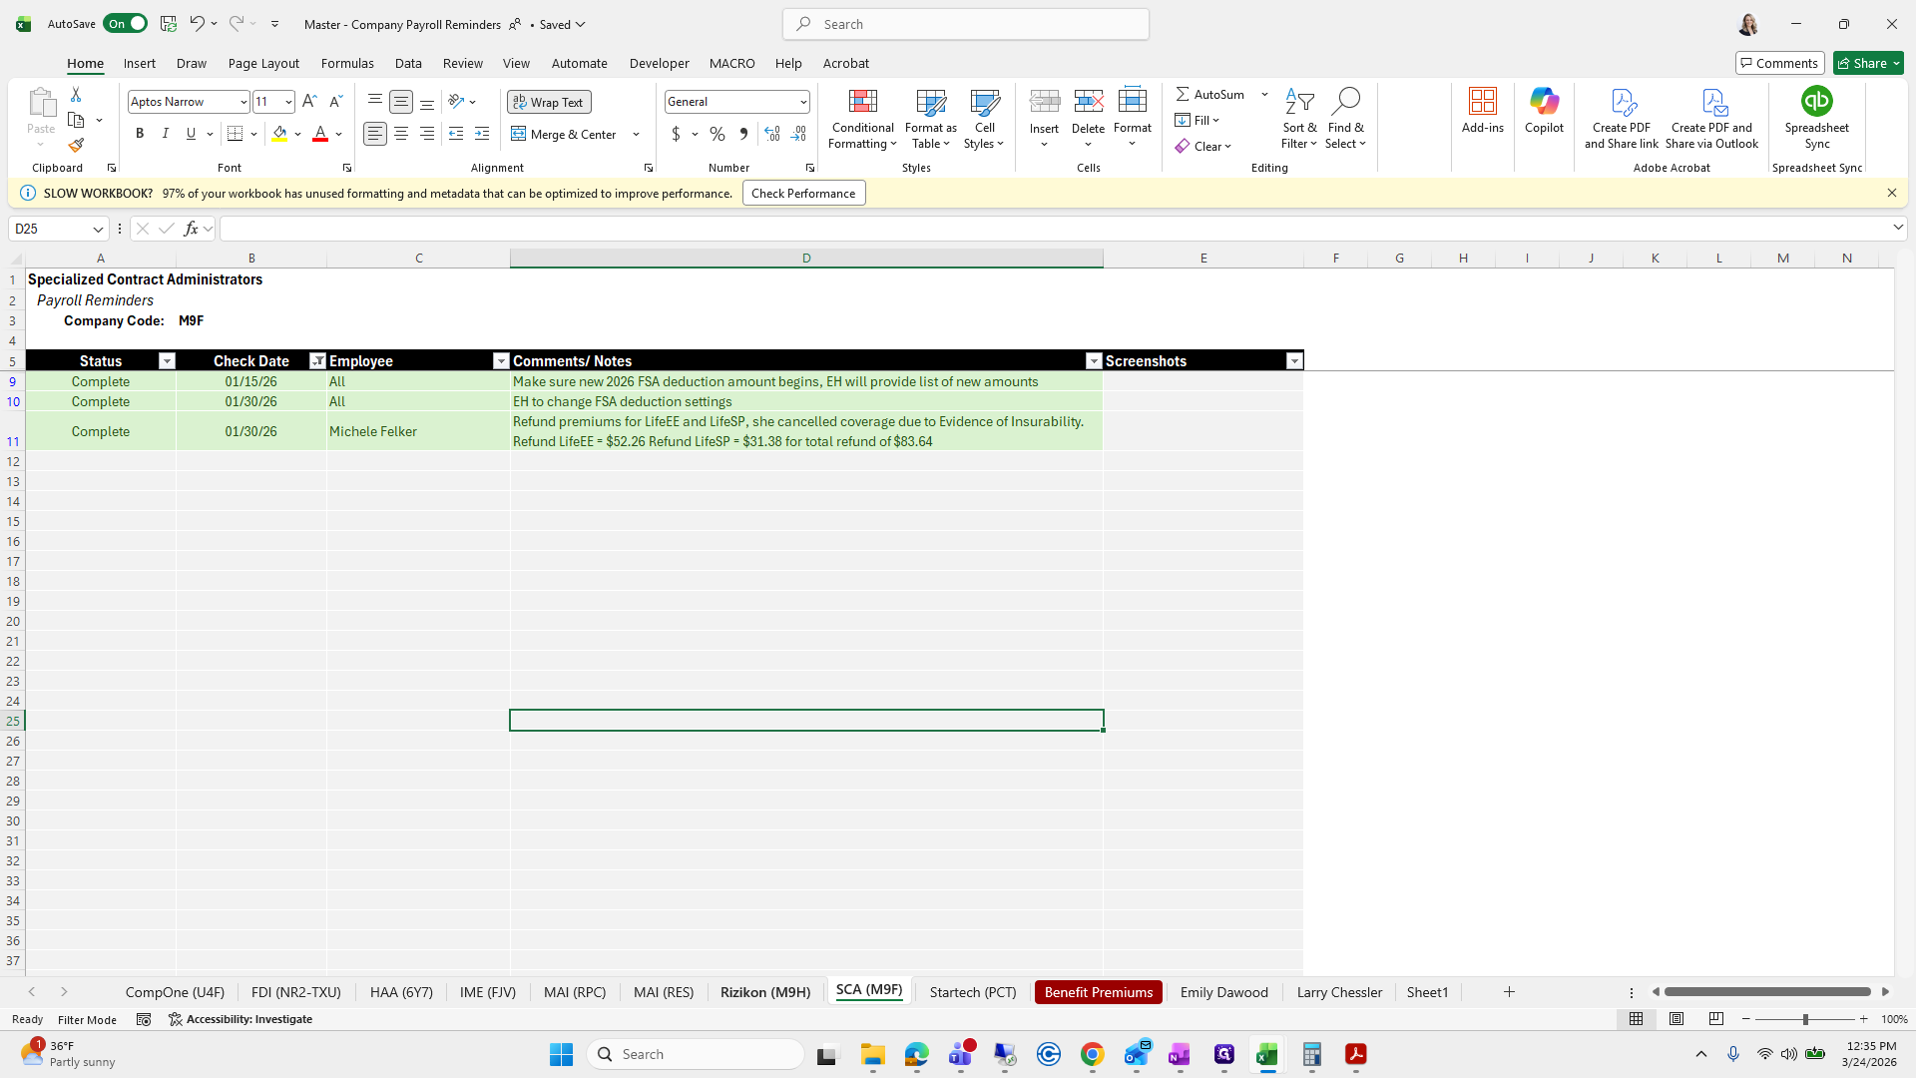1916x1078 pixels.
Task: Click Create PDF and Share link
Action: 1621,118
